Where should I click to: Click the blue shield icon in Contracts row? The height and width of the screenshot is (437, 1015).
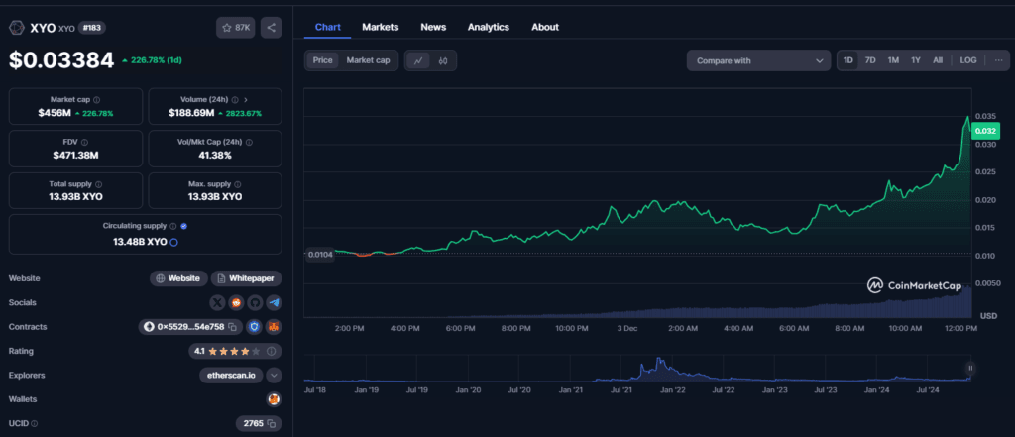(255, 327)
